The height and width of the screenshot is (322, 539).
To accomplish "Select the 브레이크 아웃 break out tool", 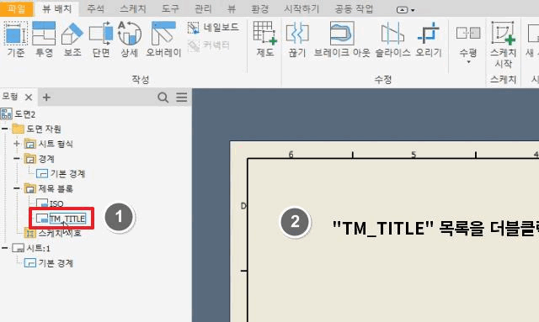I will click(342, 39).
